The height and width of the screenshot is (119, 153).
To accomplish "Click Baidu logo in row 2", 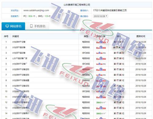I will [x=101, y=48].
